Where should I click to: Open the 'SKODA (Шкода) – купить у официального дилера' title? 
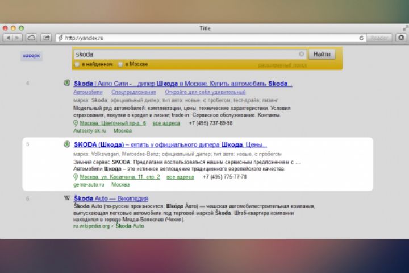pyautogui.click(x=170, y=144)
